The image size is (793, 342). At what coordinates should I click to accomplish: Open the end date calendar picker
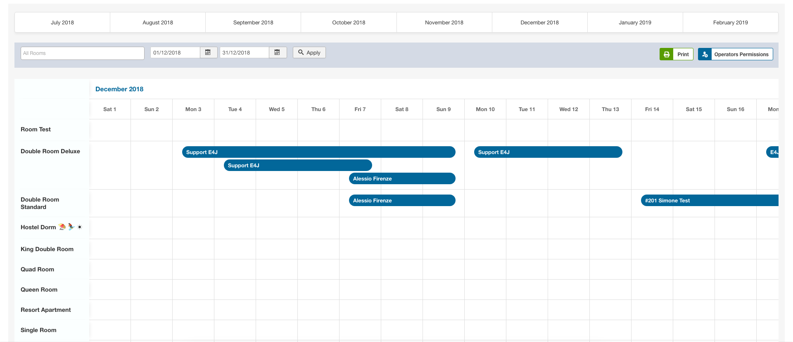(x=278, y=52)
